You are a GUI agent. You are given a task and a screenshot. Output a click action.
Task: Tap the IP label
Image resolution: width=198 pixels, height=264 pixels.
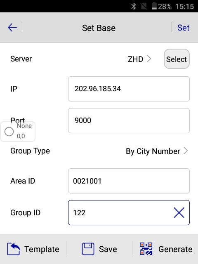[x=14, y=89]
